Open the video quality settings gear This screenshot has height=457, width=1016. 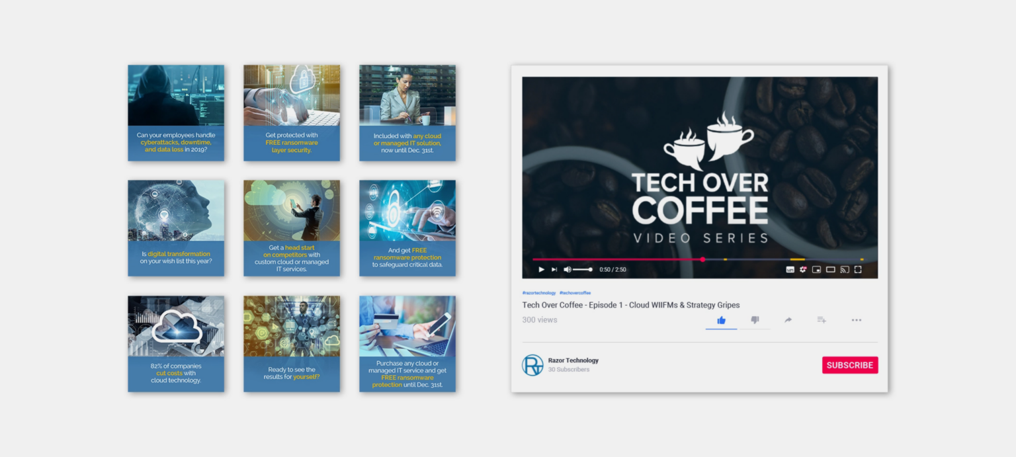tap(804, 269)
